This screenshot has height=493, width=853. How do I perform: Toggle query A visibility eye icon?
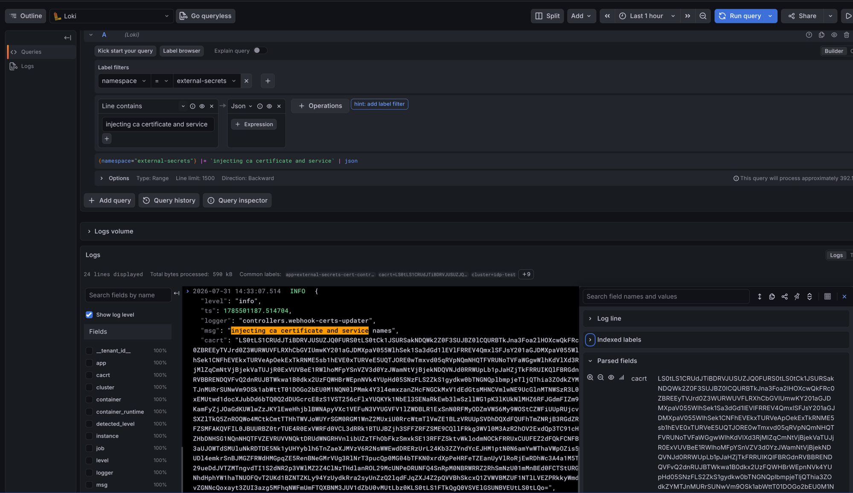[834, 35]
